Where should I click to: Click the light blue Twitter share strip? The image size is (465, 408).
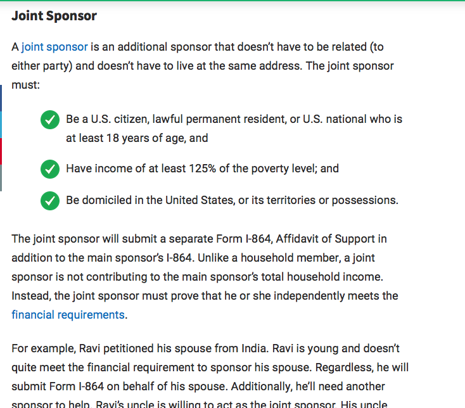coord(1,125)
